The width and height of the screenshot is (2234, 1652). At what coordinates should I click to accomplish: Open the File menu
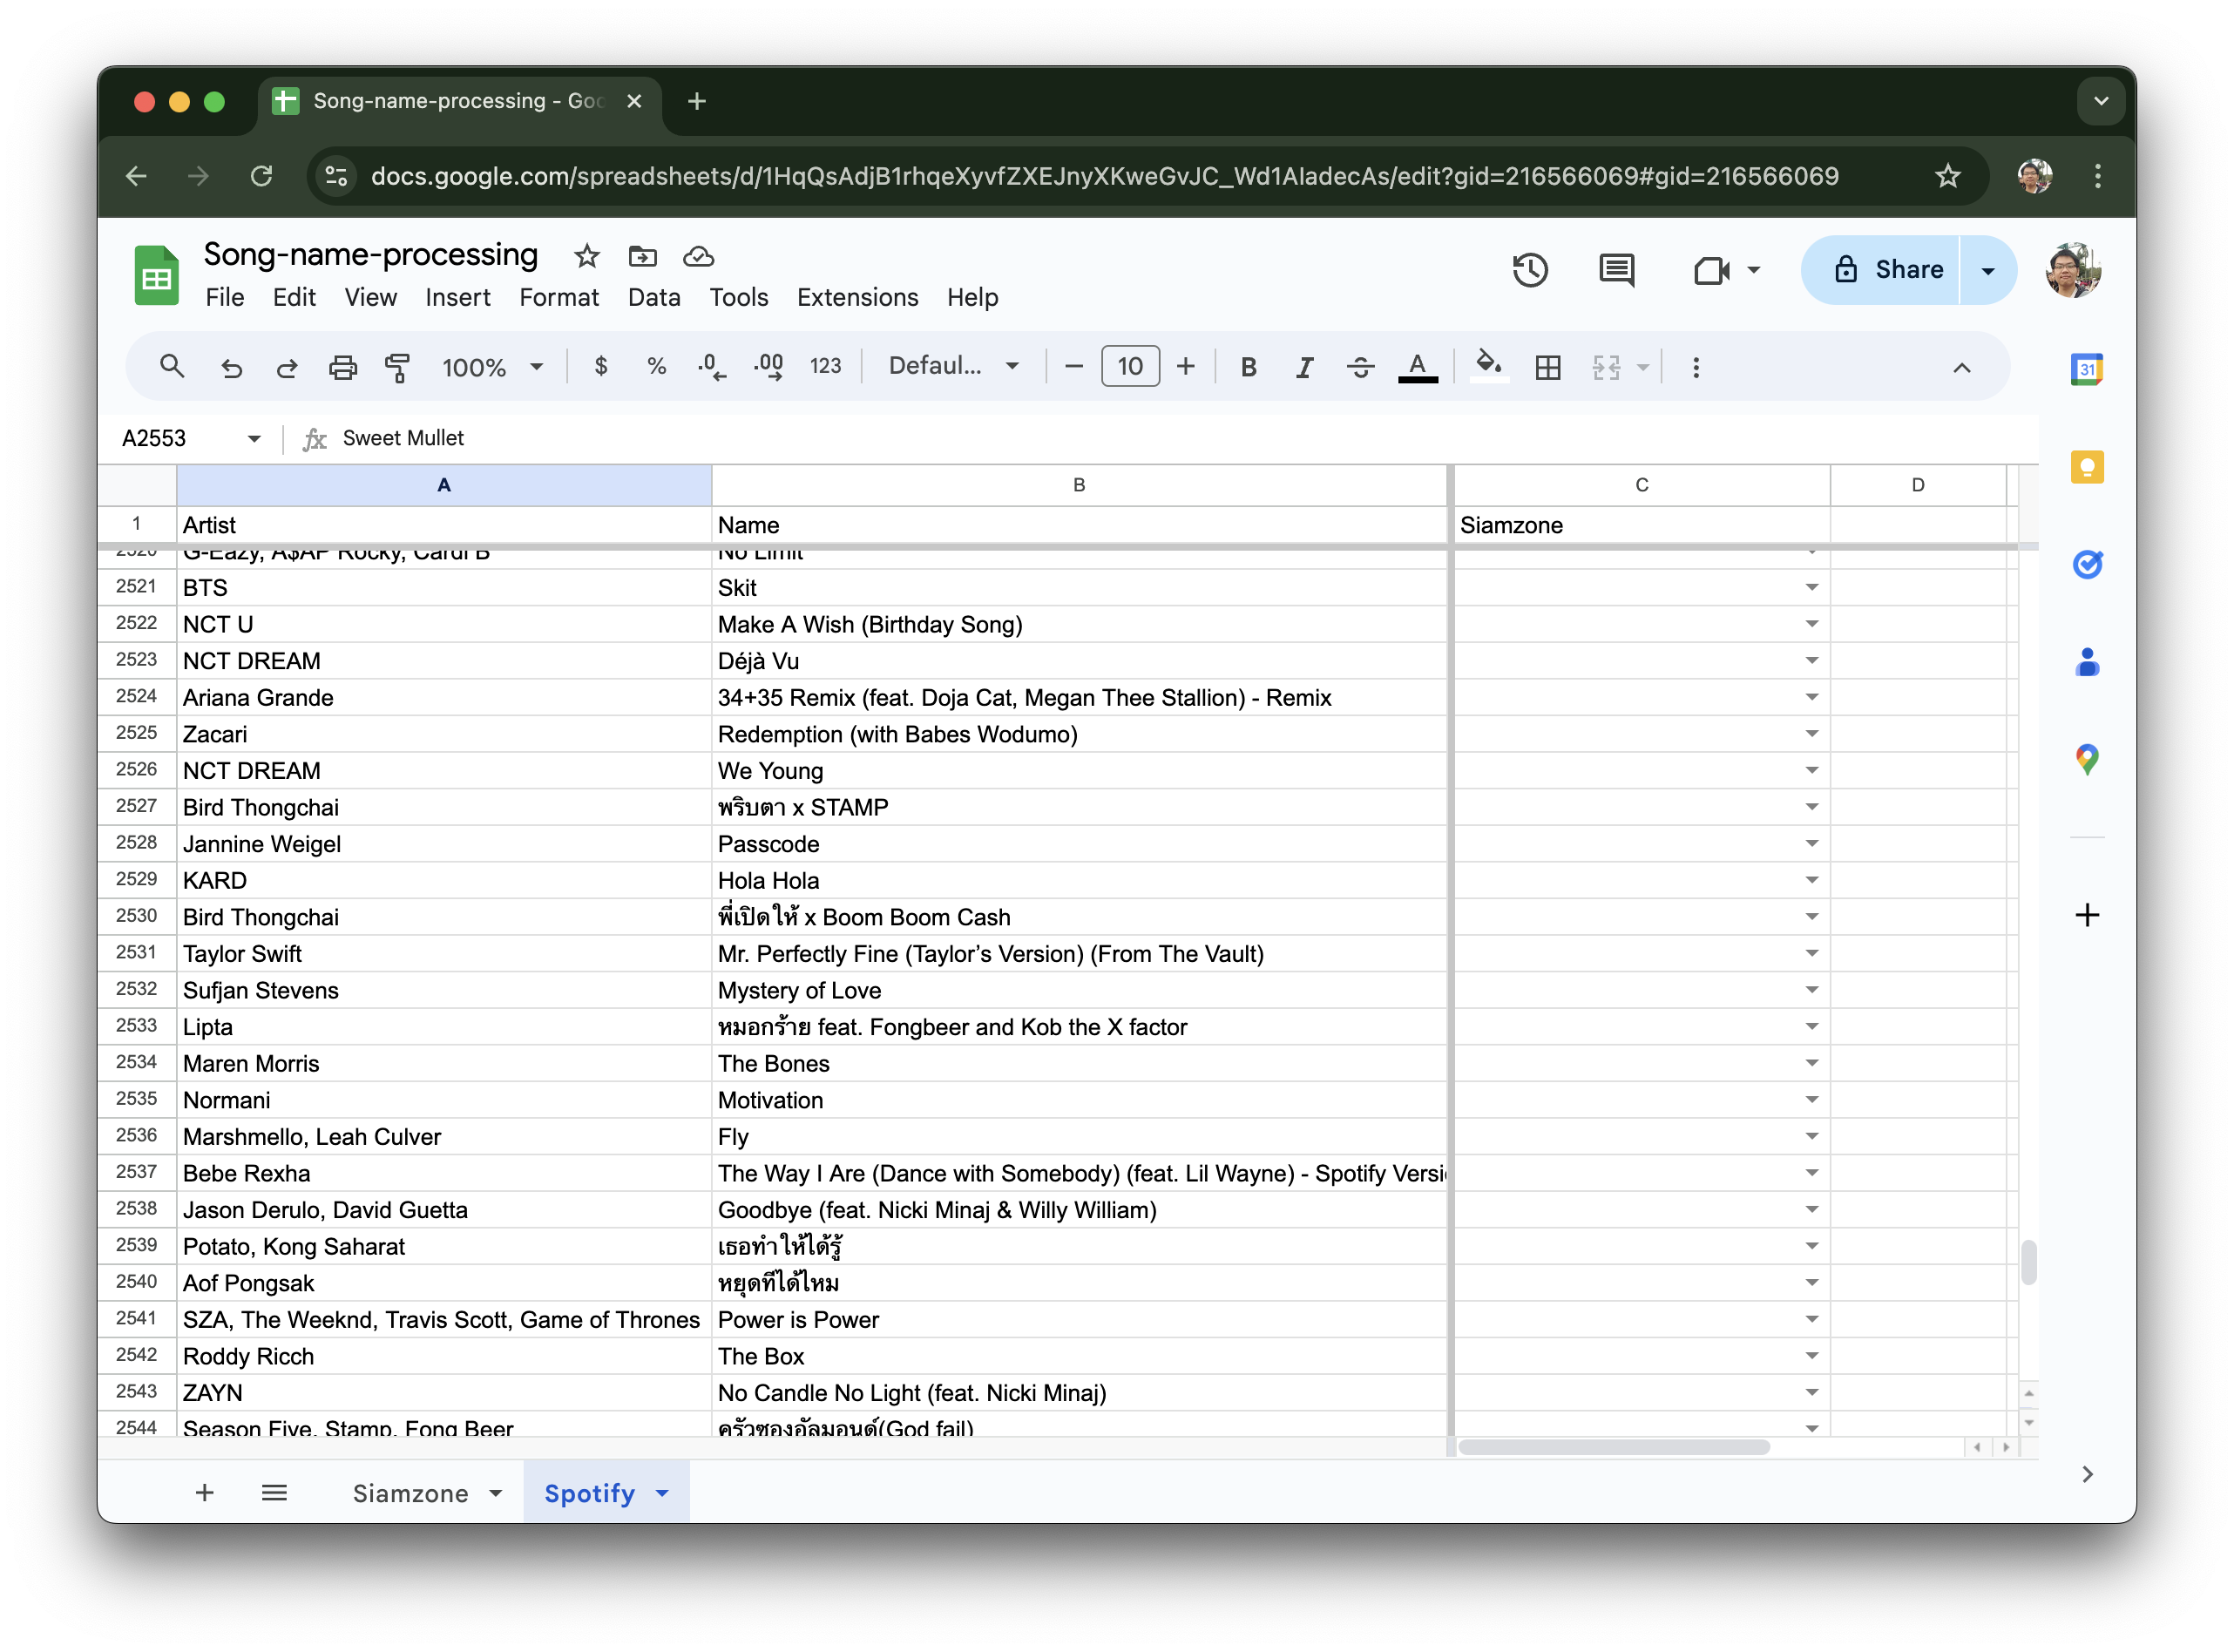[224, 298]
